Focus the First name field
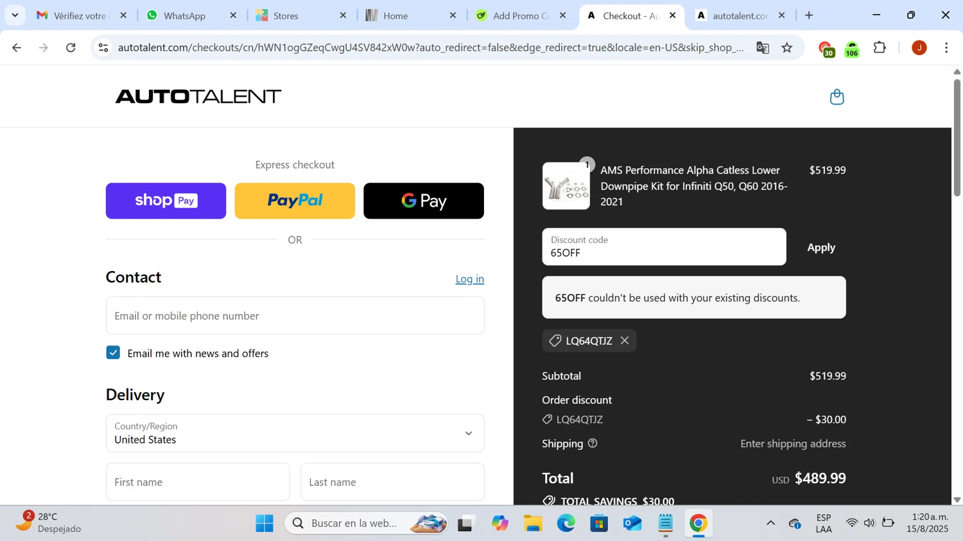Screen dimensions: 963x541 198,482
